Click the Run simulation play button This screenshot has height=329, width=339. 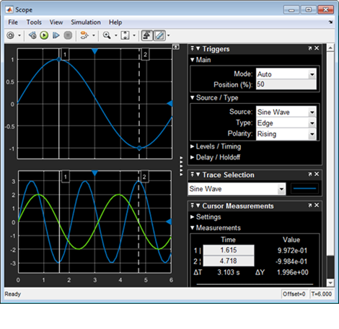44,35
